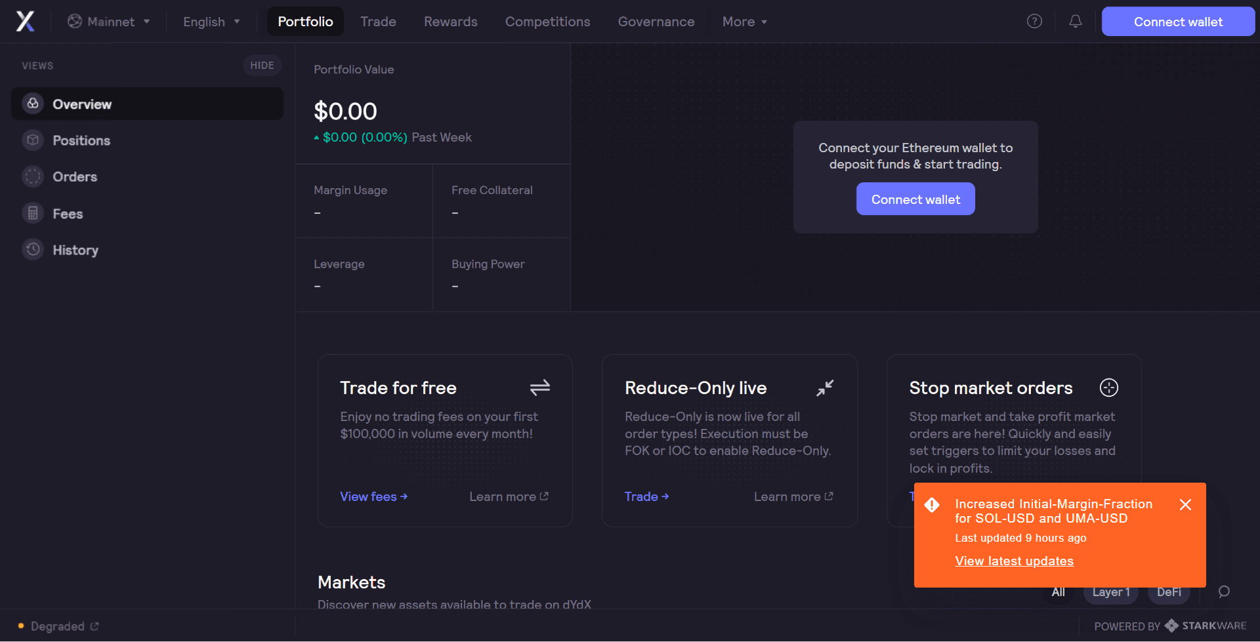This screenshot has width=1260, height=642.
Task: Click the Fees calculator icon
Action: click(33, 213)
